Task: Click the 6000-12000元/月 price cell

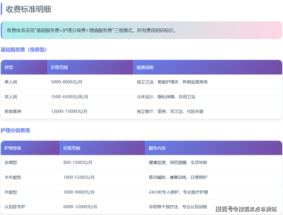Action: [80, 207]
